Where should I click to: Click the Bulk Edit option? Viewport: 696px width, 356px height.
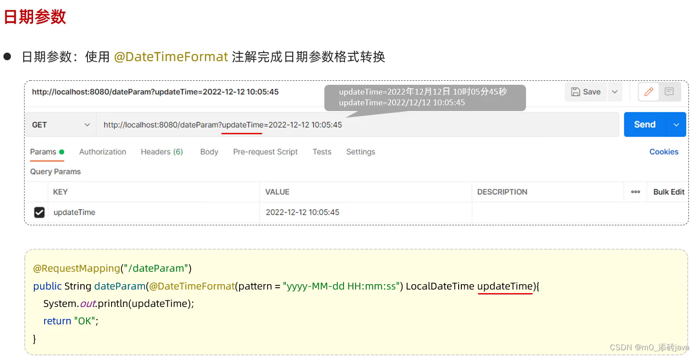668,191
